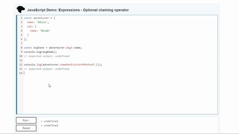Image resolution: width=239 pixels, height=134 pixels.
Task: Click 'cat: {' on line 3
Action: click(x=32, y=26)
